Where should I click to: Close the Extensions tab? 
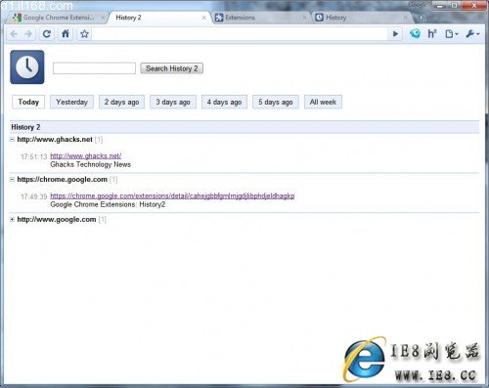tap(304, 18)
